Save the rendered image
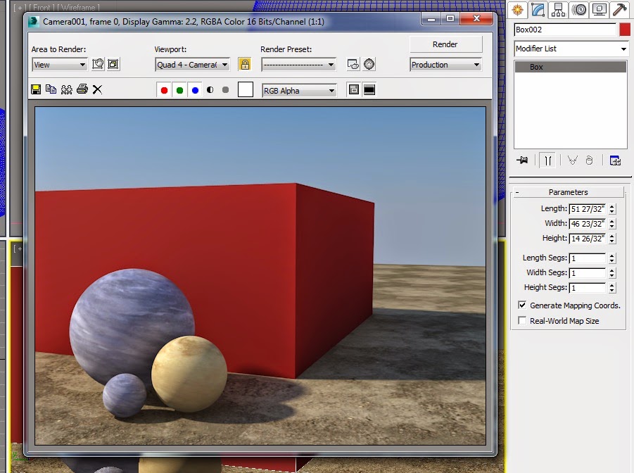634x473 pixels. [x=35, y=89]
